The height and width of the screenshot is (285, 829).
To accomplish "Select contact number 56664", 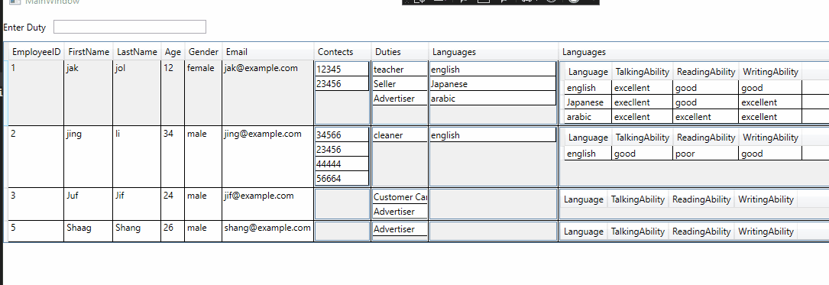I will pos(342,178).
